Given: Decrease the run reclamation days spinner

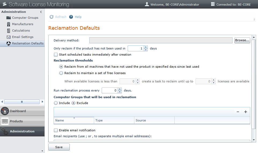Looking at the screenshot, I should pyautogui.click(x=120, y=92).
